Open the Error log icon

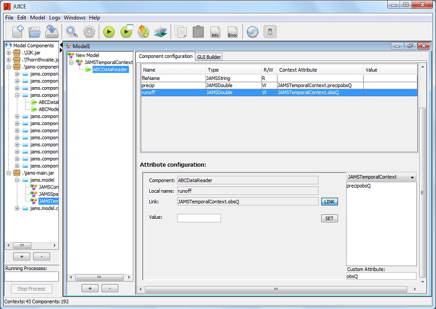click(232, 32)
